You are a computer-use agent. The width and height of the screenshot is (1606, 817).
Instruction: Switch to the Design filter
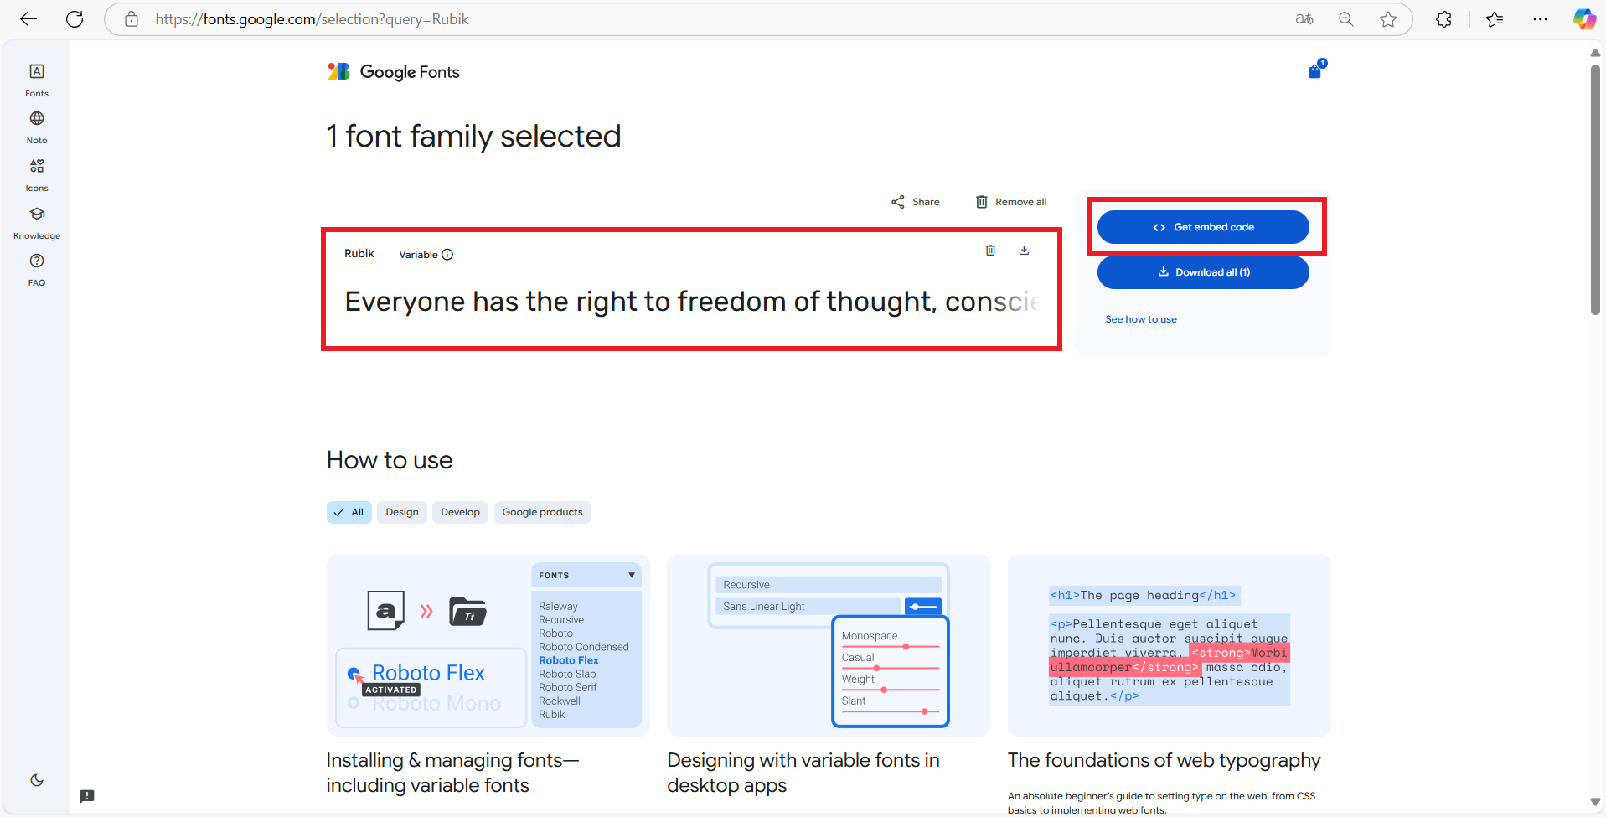click(x=401, y=512)
